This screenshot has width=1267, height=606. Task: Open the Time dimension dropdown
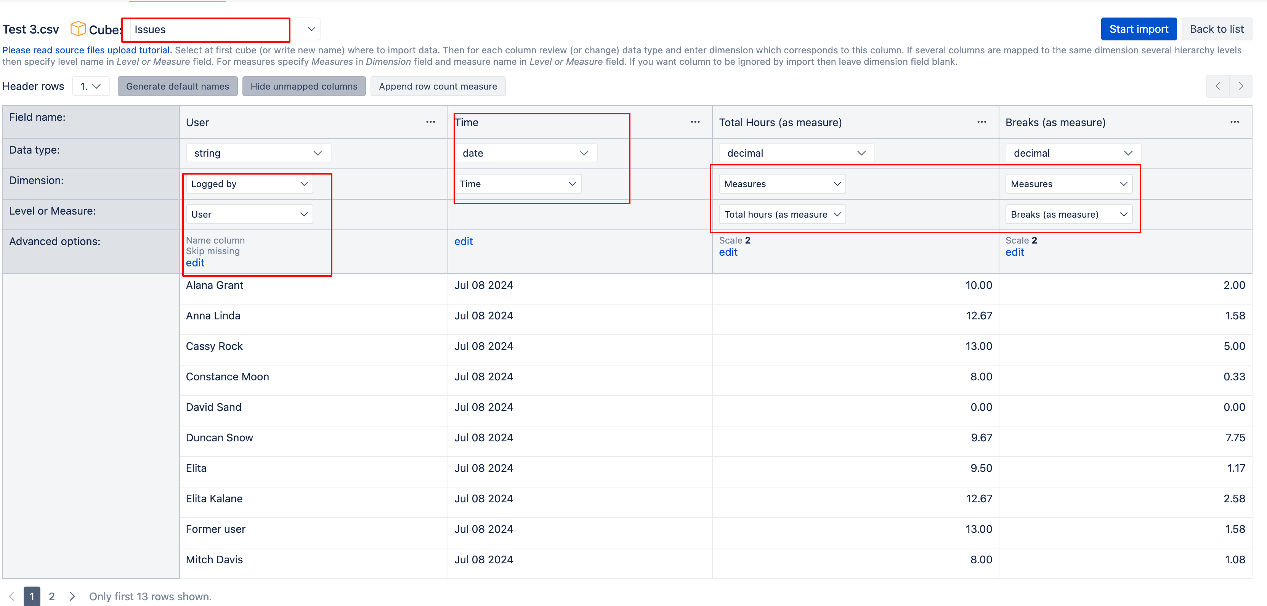point(518,183)
